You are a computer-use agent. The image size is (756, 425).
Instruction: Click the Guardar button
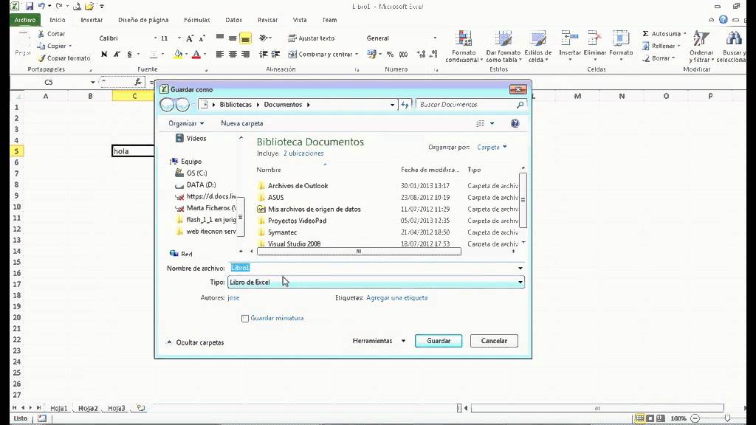coord(439,341)
